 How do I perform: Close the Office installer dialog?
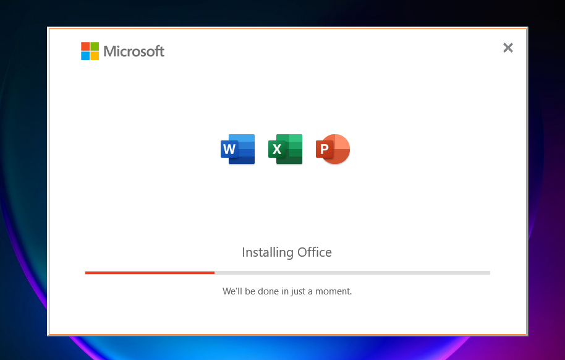tap(508, 48)
